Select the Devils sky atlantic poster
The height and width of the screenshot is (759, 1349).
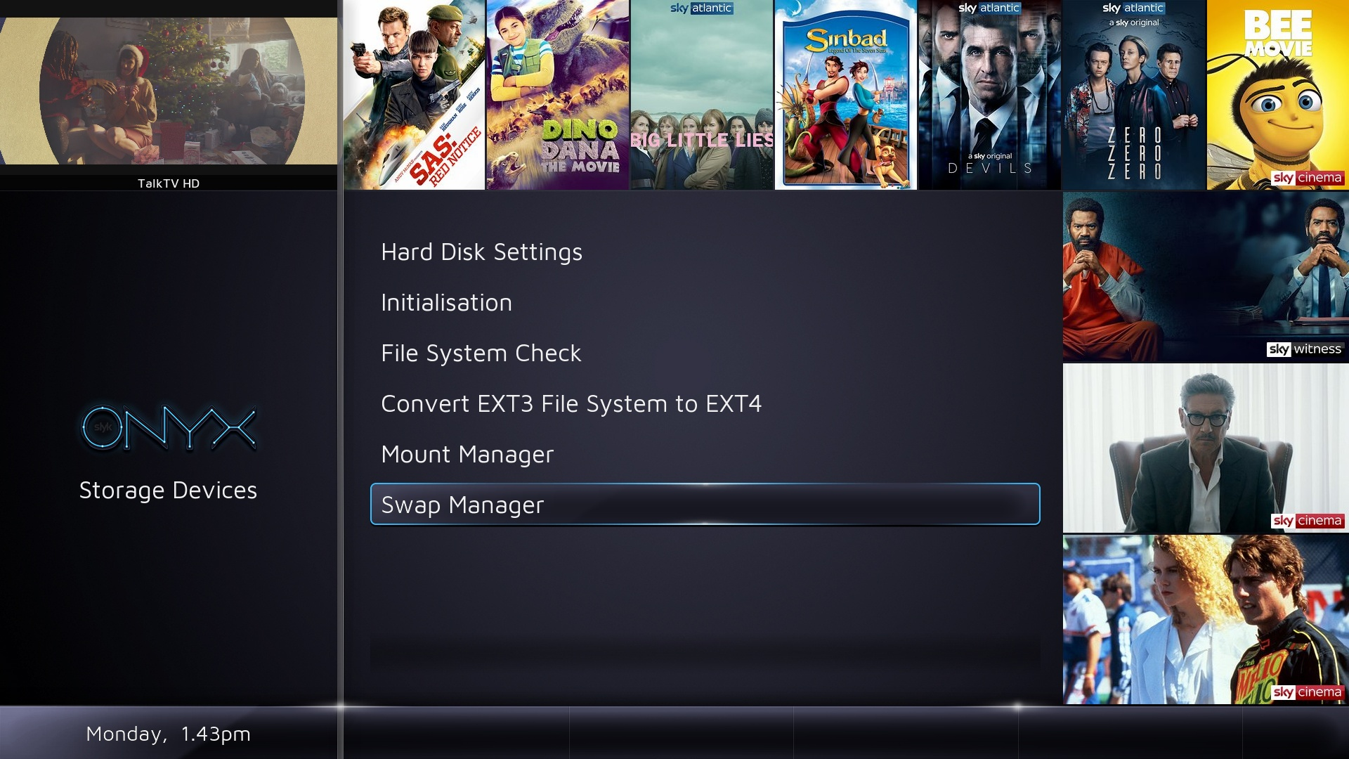click(990, 95)
